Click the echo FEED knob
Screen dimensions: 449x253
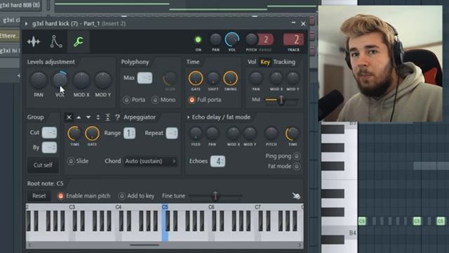tap(196, 134)
